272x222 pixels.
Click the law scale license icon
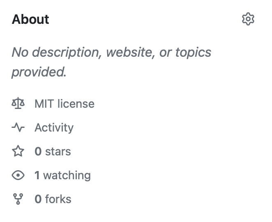tap(18, 104)
